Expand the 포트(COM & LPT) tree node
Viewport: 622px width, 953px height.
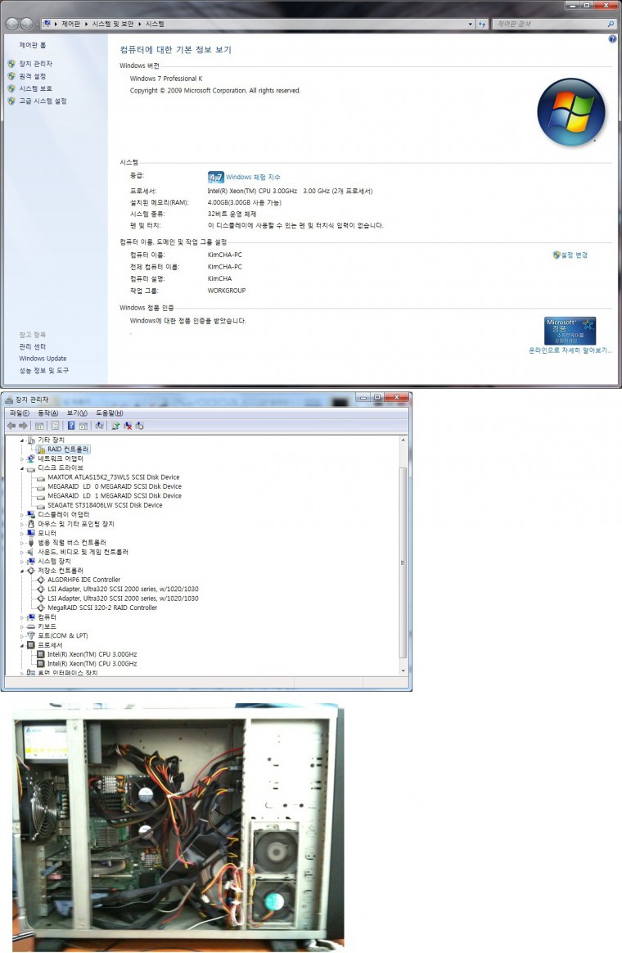(x=22, y=635)
